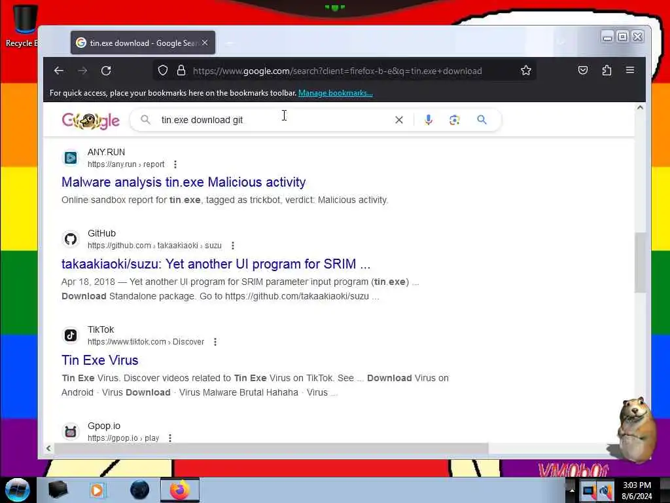670x503 pixels.
Task: Click the horizontal scrollbar at page bottom
Action: point(271,448)
